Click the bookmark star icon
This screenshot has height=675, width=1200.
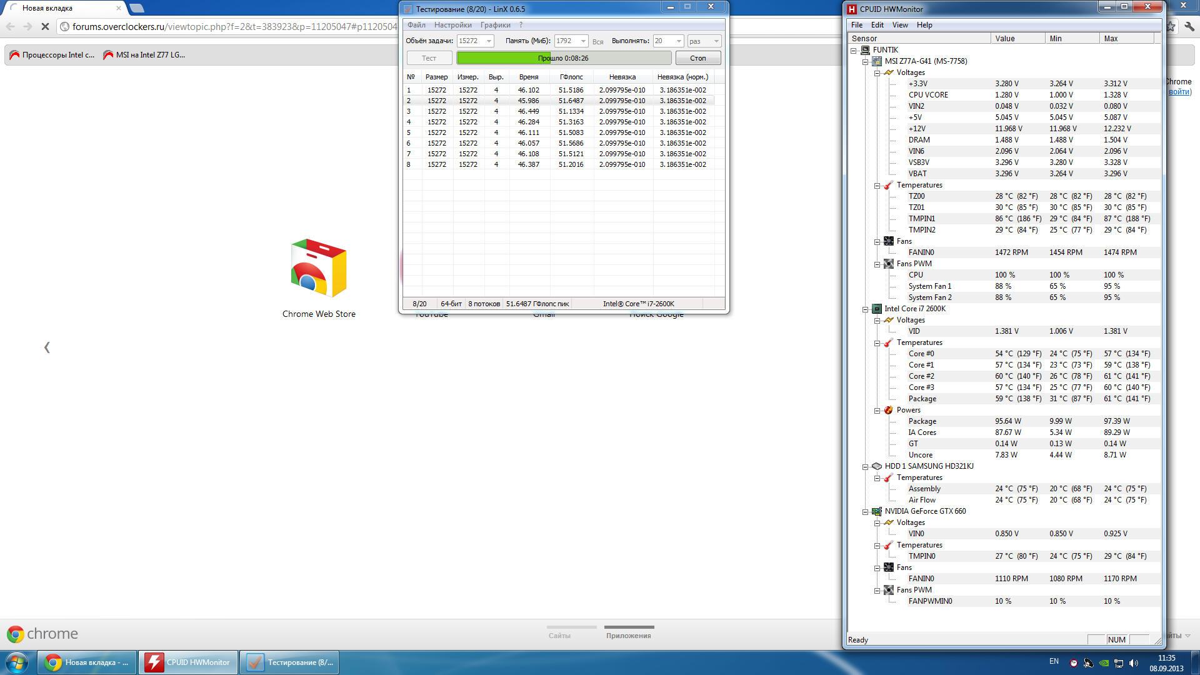1171,26
